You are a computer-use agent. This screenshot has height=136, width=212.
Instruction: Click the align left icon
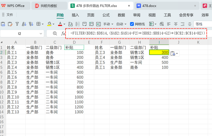point(169,24)
